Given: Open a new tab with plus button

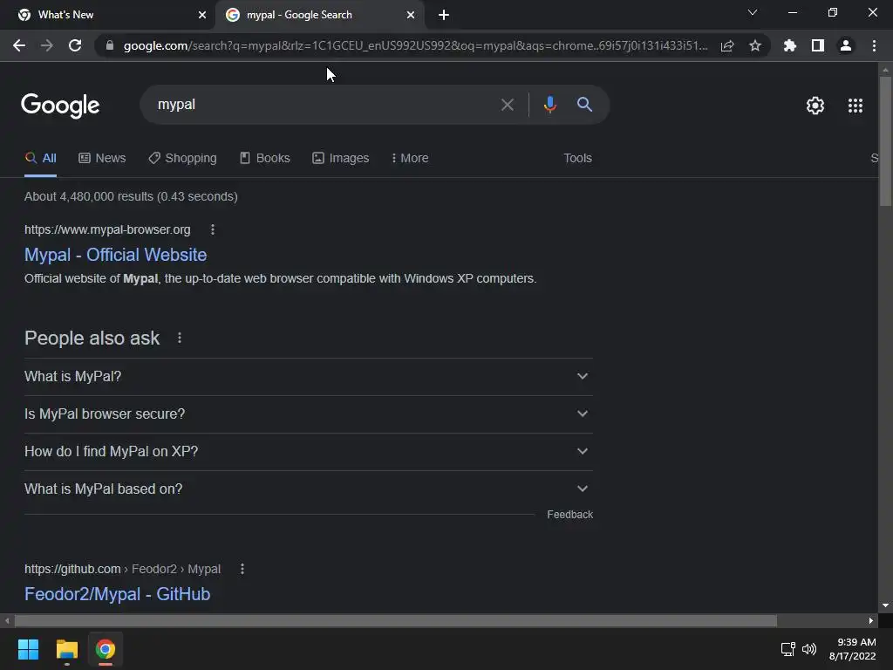Looking at the screenshot, I should 444,15.
